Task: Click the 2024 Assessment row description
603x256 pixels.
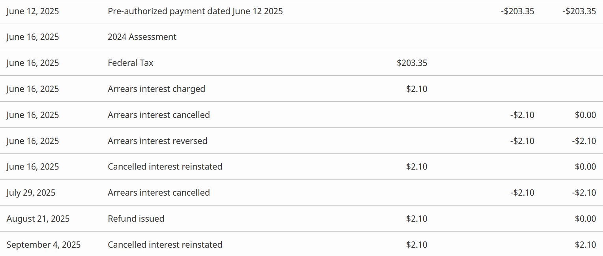Action: [x=142, y=37]
